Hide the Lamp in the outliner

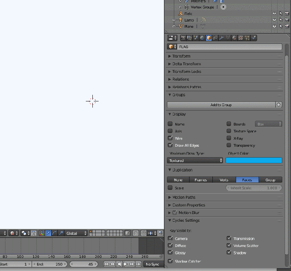(274, 20)
